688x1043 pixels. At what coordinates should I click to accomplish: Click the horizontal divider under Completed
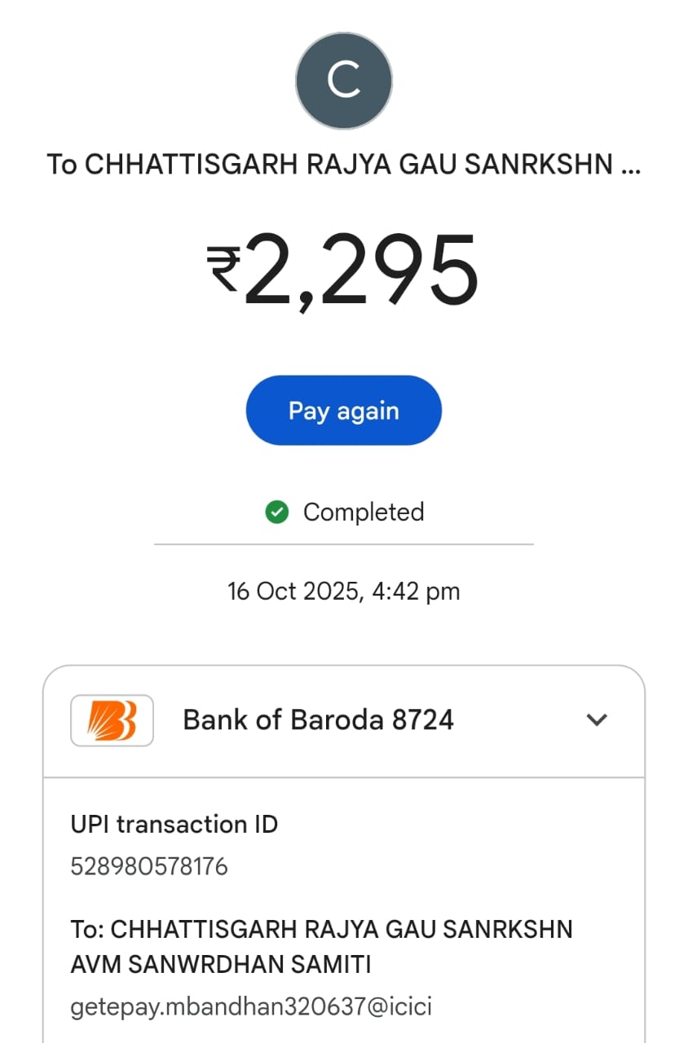(343, 544)
